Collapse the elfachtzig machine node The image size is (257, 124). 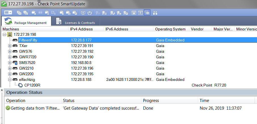tap(10, 79)
